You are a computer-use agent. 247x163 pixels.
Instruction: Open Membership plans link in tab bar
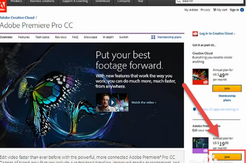pos(169,37)
